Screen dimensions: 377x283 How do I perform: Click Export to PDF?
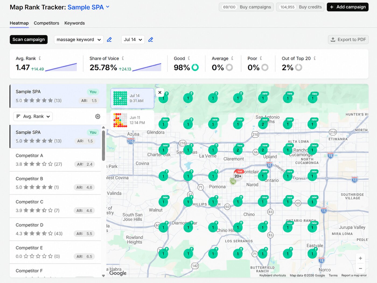tap(348, 40)
